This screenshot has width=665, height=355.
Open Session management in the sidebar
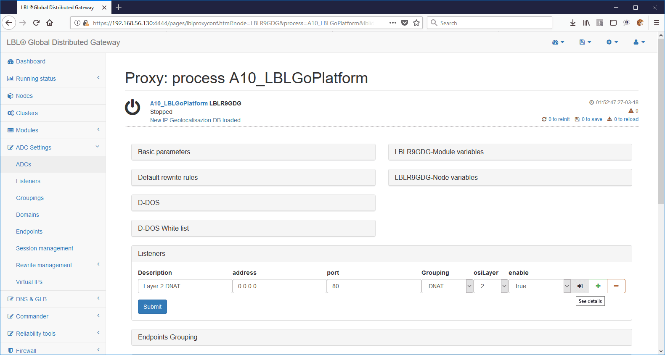click(53, 248)
